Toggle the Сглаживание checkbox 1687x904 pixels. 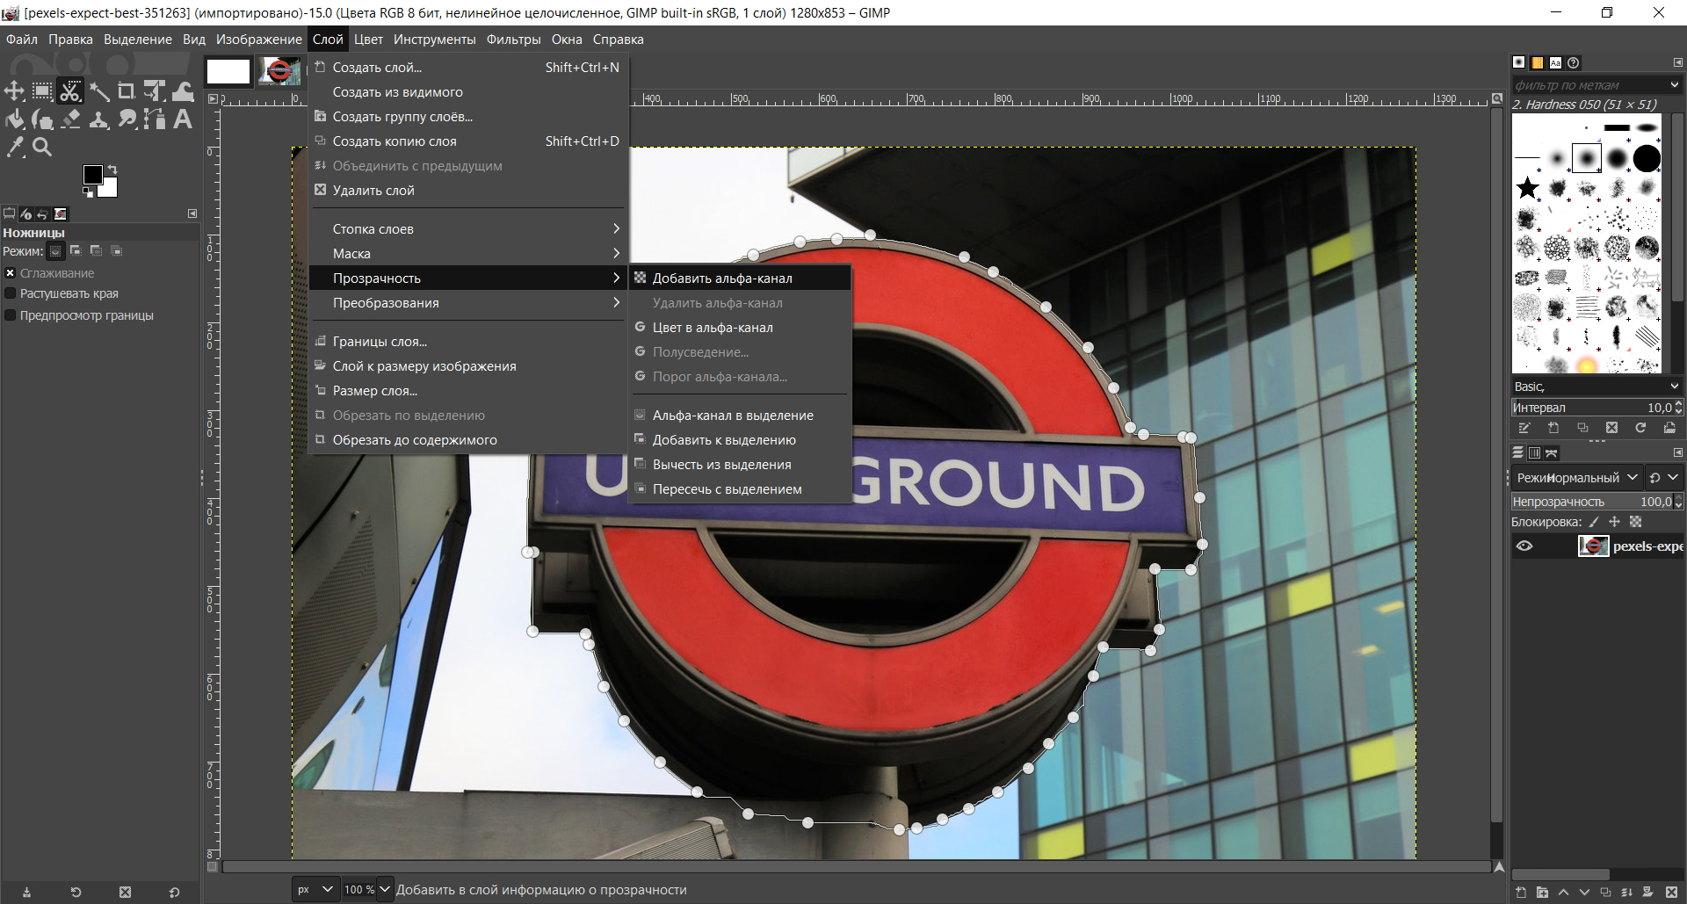point(11,273)
